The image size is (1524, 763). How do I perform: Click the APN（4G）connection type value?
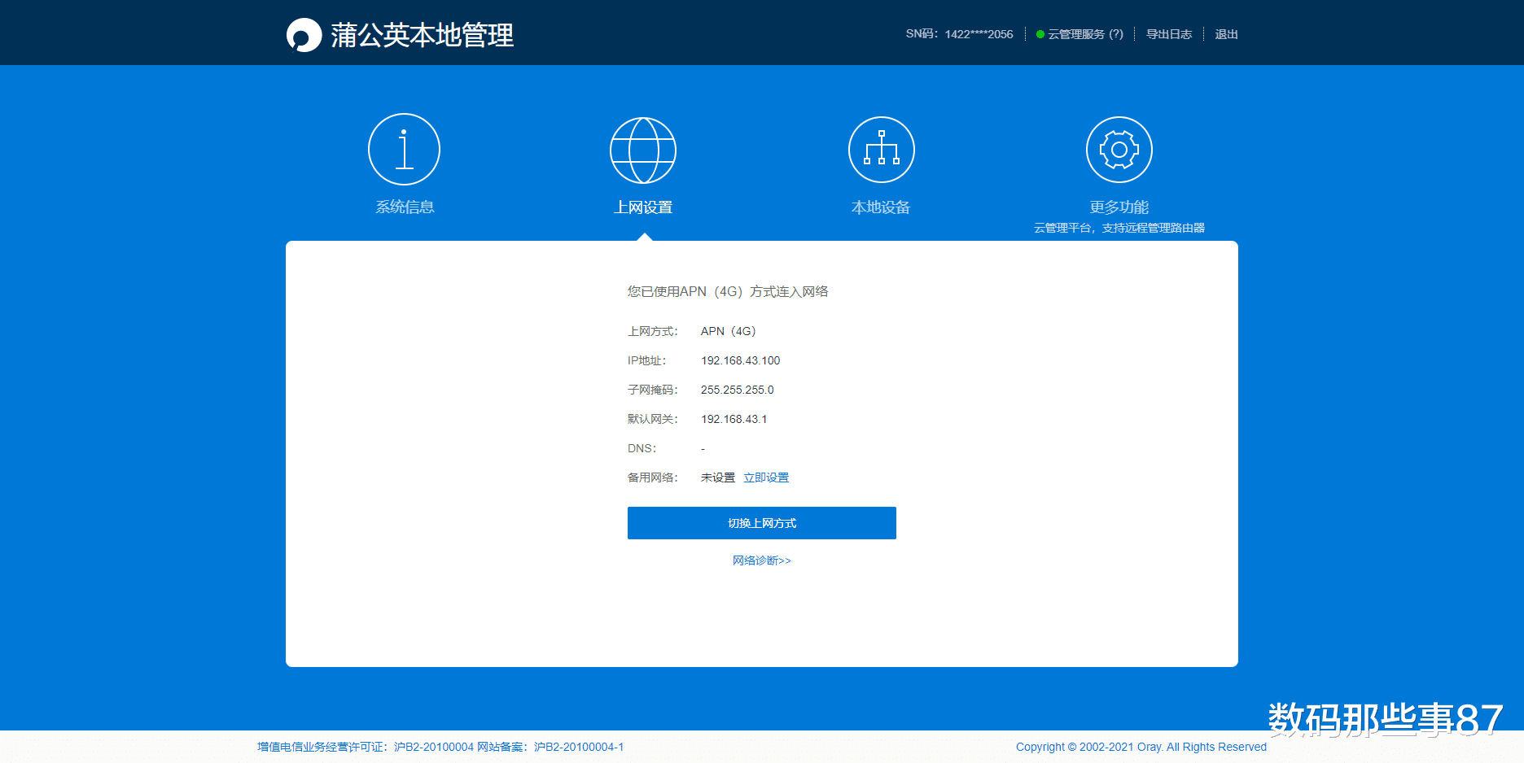729,331
